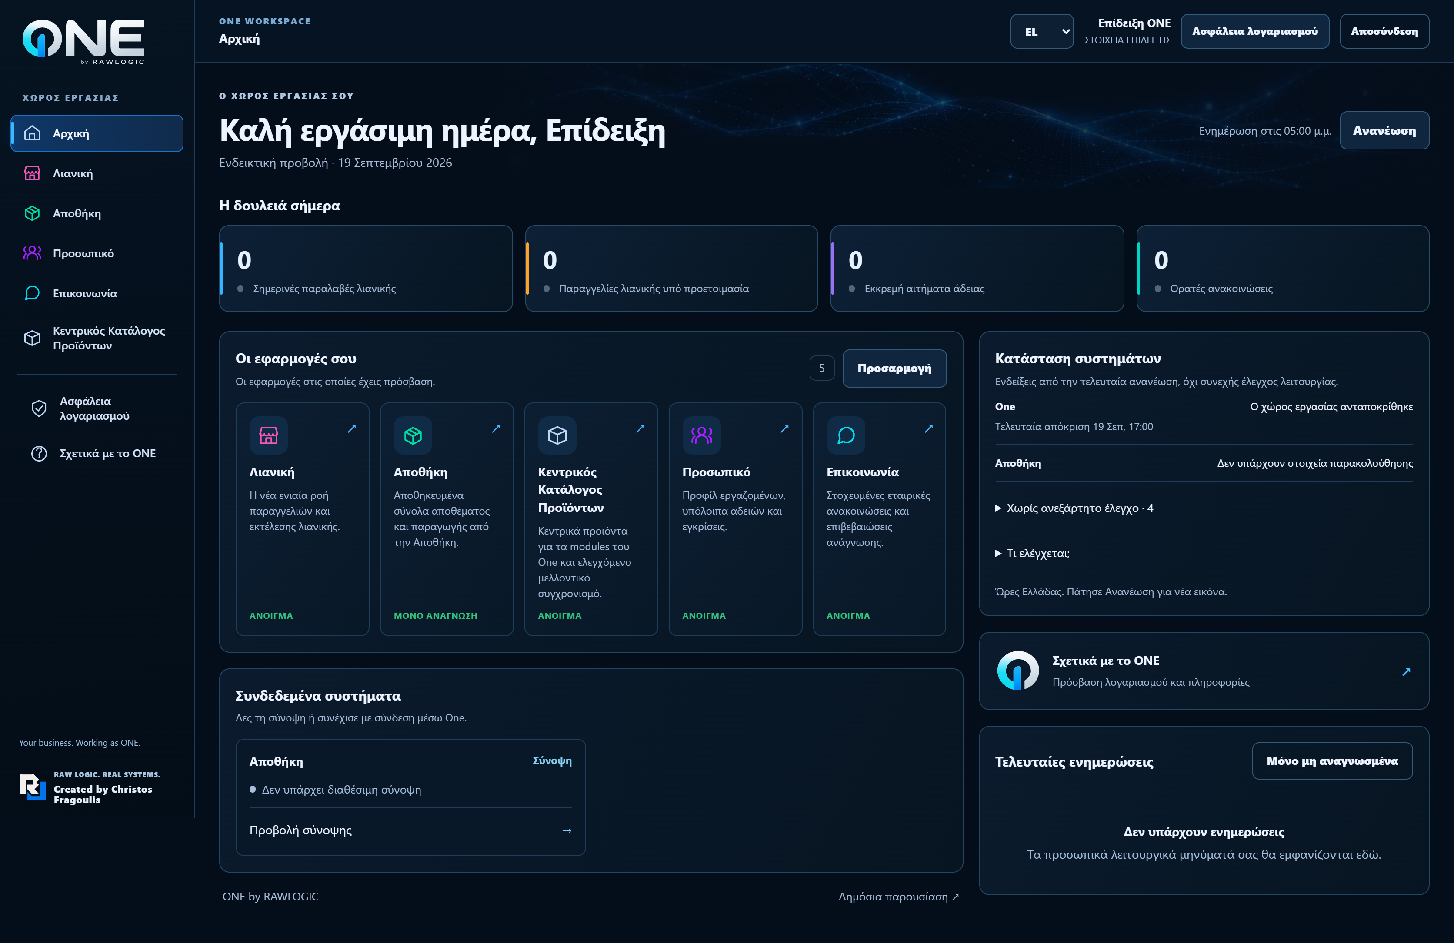Click the open arrow on the Κεντρικός Κατάλογος card
This screenshot has width=1454, height=943.
pyautogui.click(x=640, y=429)
